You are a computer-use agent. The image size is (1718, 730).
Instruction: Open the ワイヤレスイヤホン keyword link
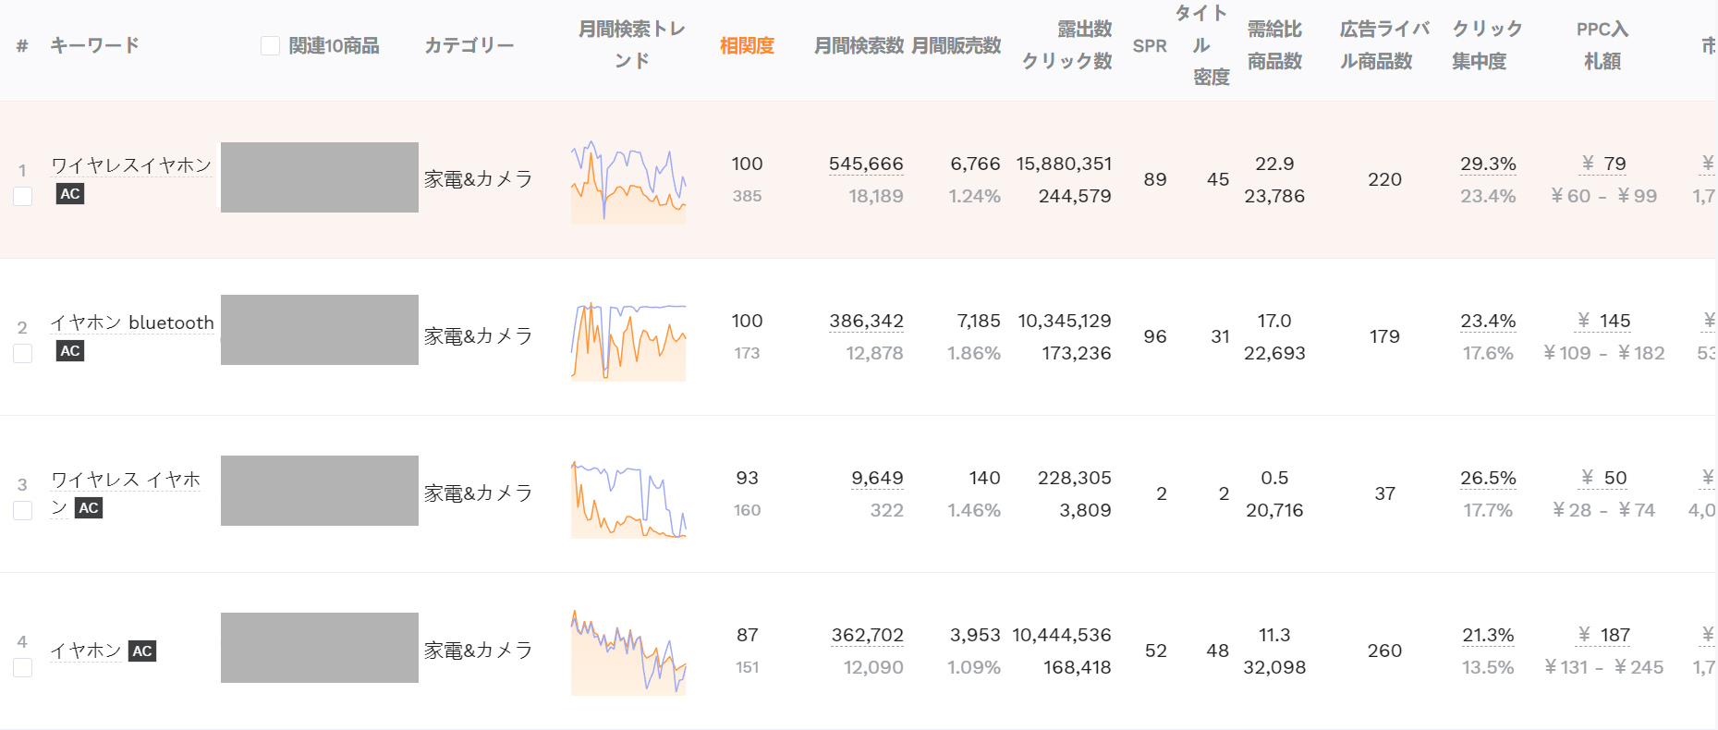pyautogui.click(x=131, y=165)
